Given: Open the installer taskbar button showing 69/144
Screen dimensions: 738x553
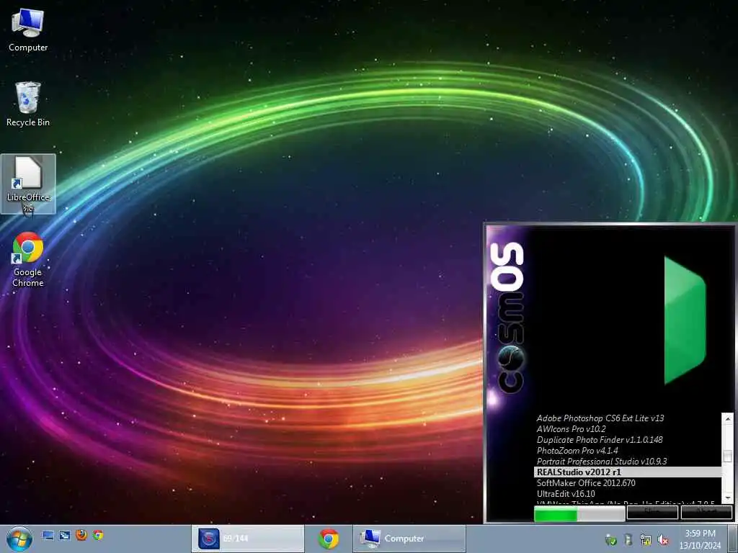Looking at the screenshot, I should click(248, 539).
